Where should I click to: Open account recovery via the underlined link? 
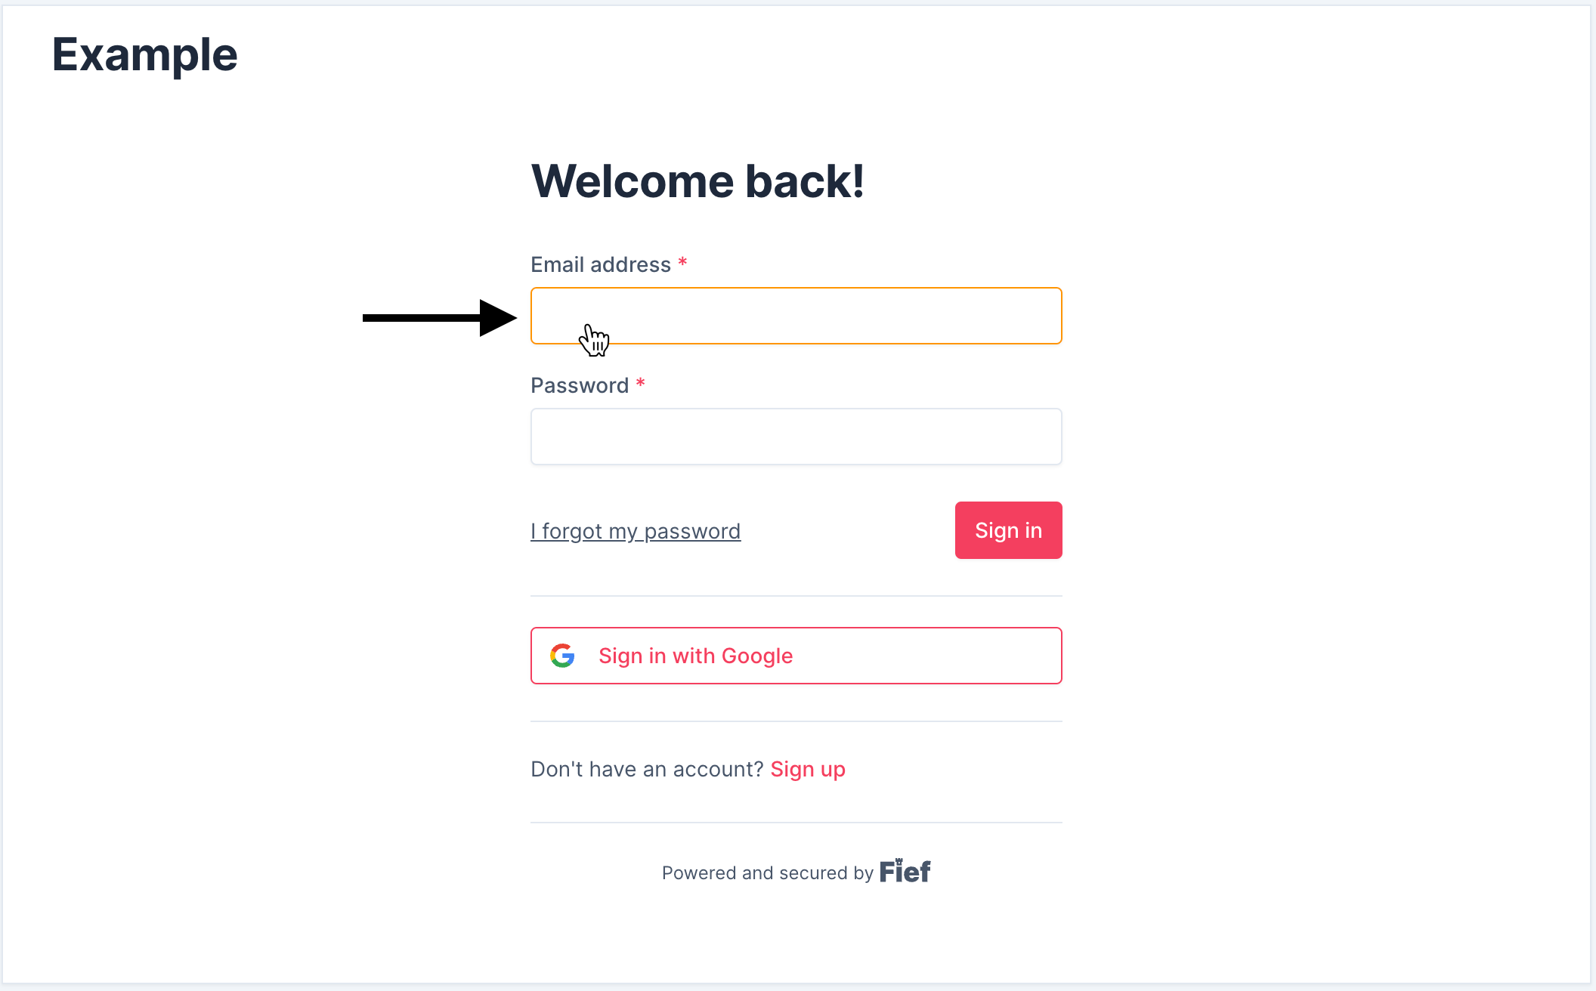coord(636,530)
